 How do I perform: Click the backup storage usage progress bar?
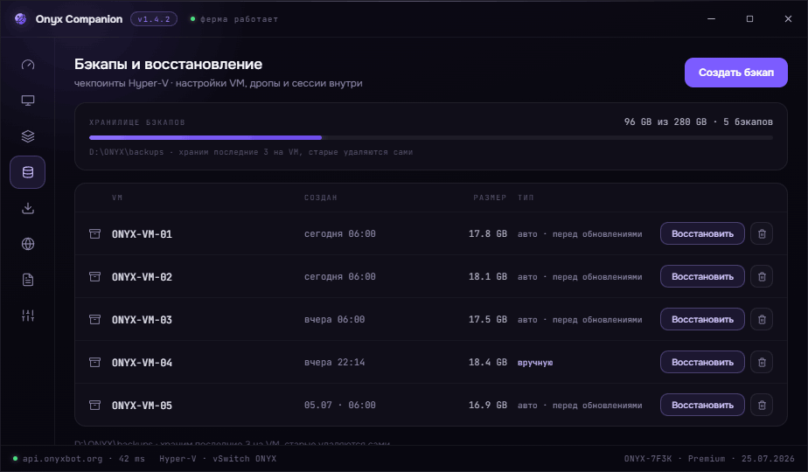[431, 137]
